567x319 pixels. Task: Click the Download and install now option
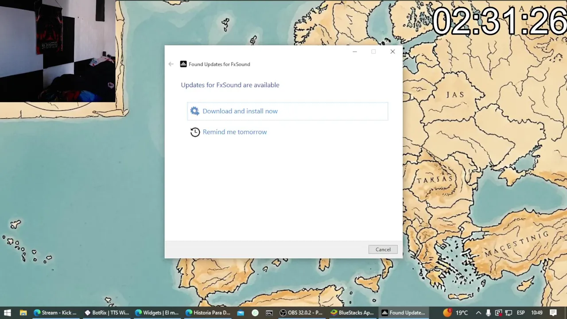287,111
